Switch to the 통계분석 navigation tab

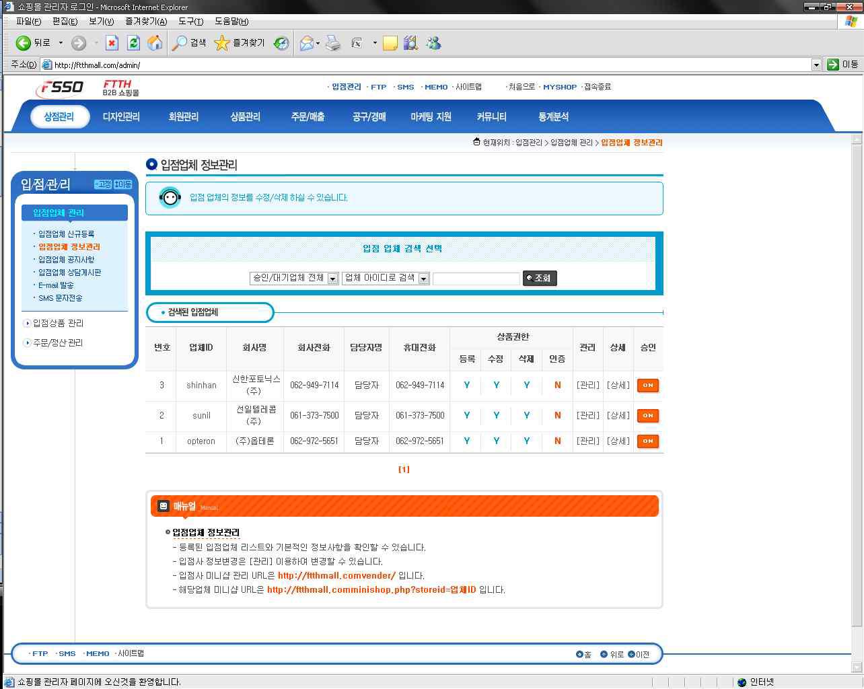point(554,117)
